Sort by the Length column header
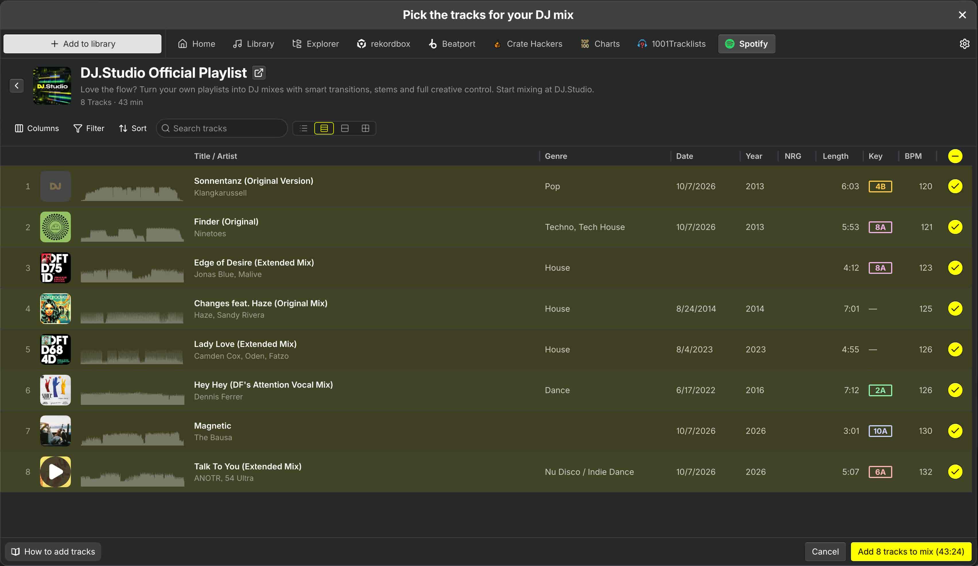 [x=835, y=156]
